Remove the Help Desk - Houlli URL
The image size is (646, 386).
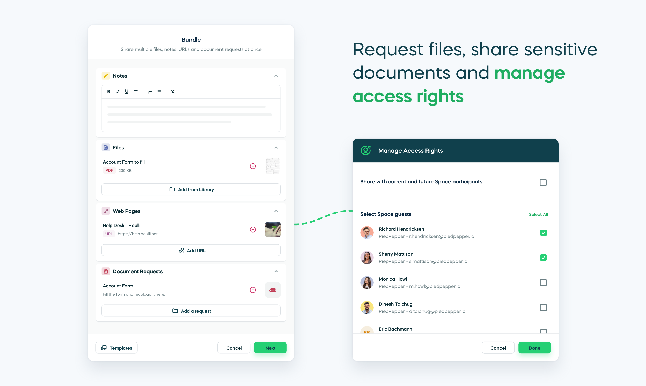(253, 229)
